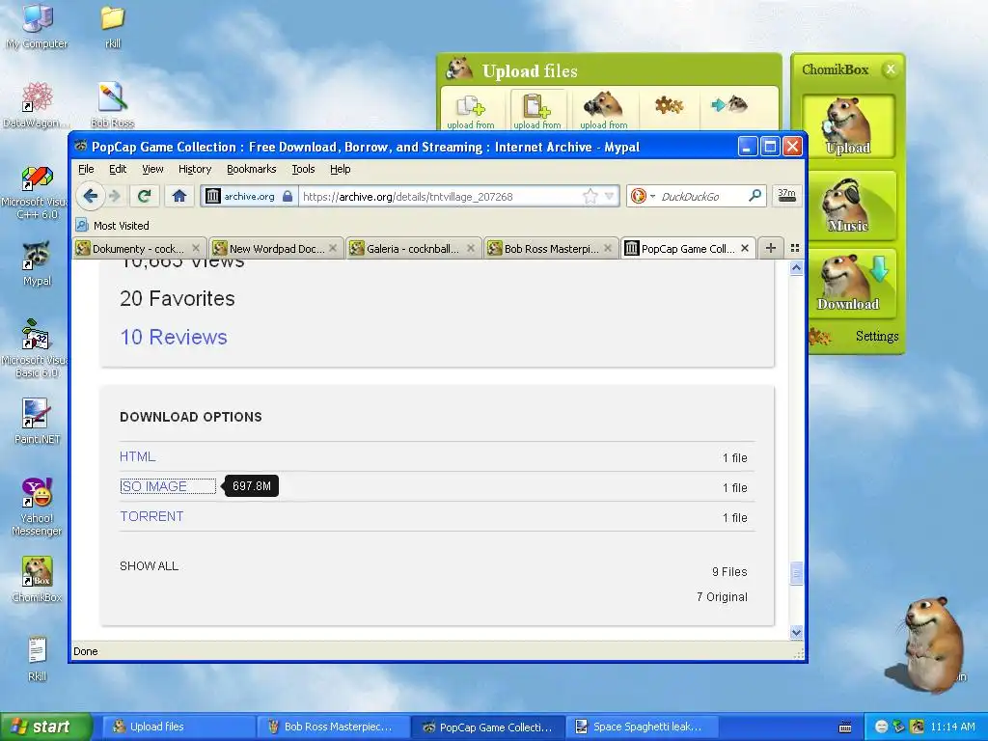Click the TORRENT download link

coord(151,517)
